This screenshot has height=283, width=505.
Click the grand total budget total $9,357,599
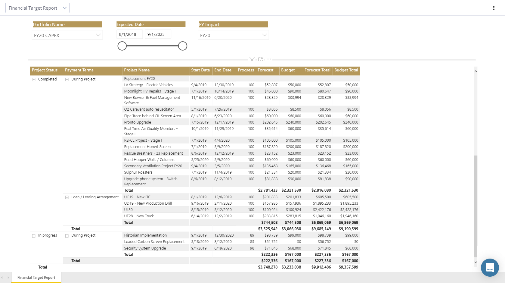349,267
